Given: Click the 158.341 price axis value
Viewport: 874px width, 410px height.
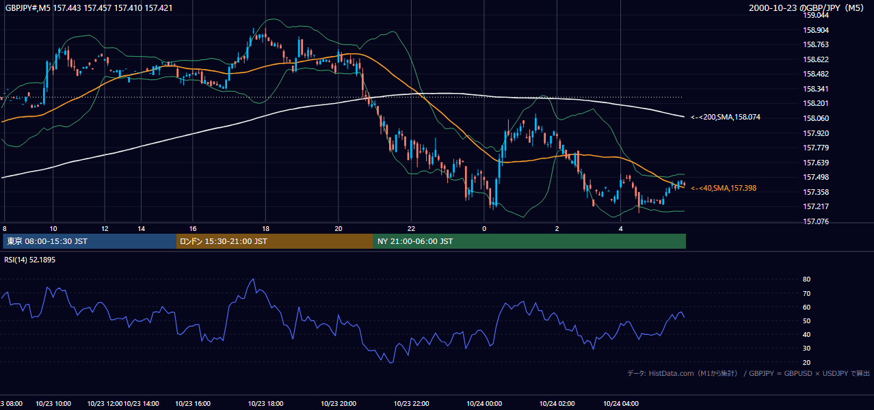Looking at the screenshot, I should 815,89.
